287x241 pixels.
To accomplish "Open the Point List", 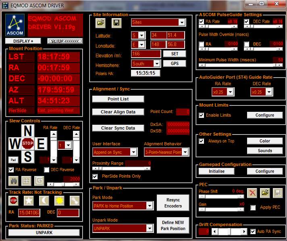I will click(118, 99).
